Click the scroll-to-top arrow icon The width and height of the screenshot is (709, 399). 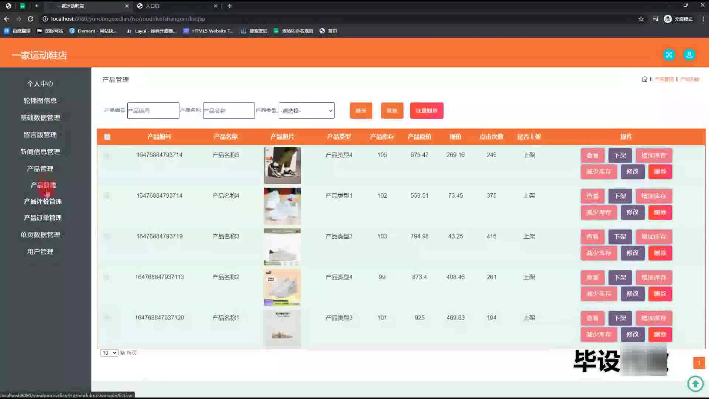[x=695, y=383]
